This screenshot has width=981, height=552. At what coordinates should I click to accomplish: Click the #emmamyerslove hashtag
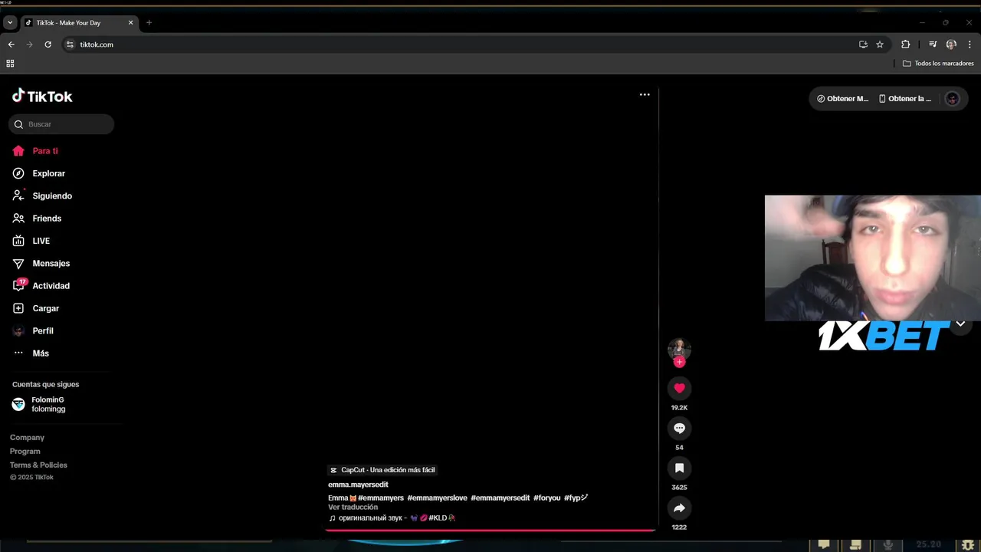437,498
